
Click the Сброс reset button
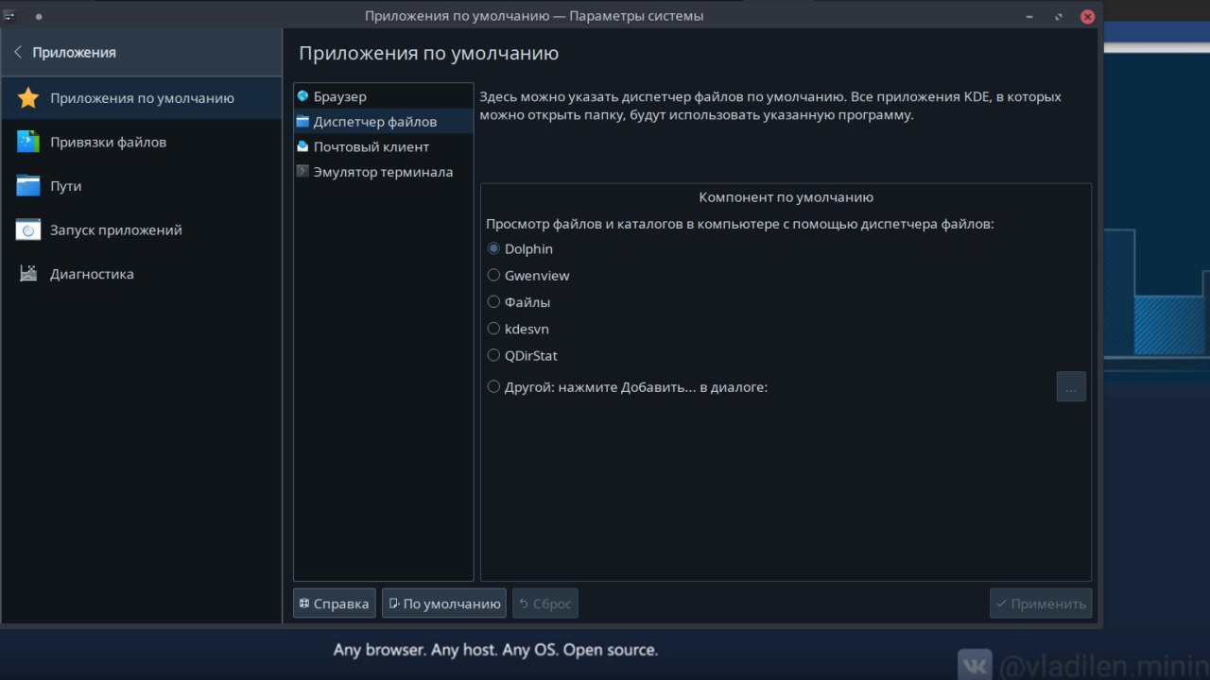pyautogui.click(x=545, y=603)
